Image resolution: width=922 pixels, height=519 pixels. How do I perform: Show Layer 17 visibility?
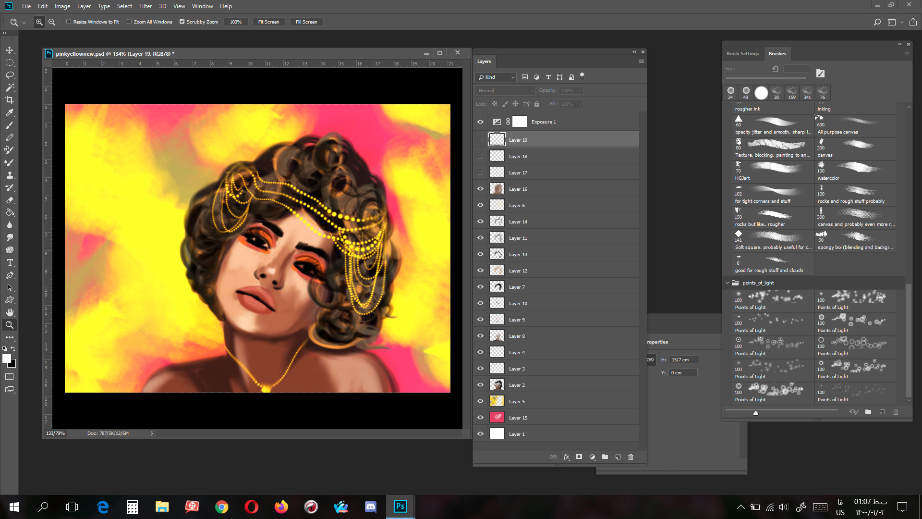coord(480,173)
